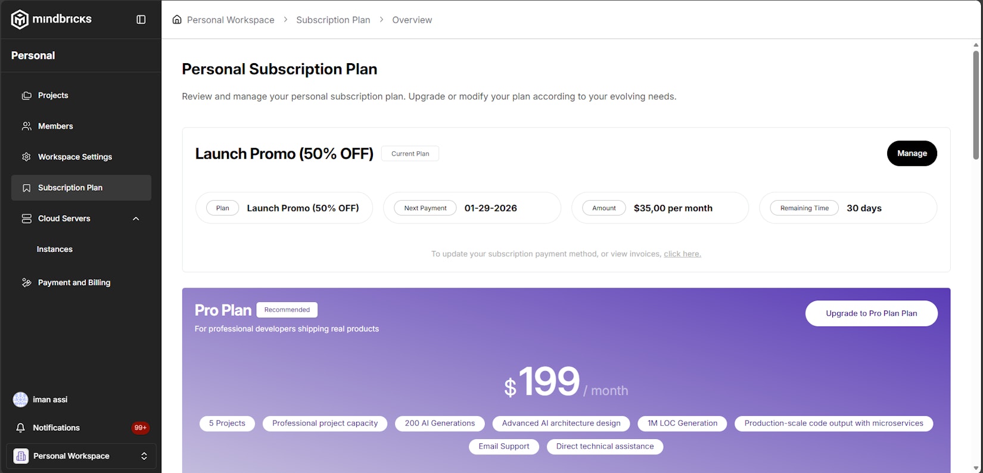Click the Members people icon
983x473 pixels.
[26, 126]
